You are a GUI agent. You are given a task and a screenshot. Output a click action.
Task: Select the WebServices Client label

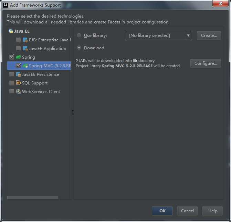41,92
